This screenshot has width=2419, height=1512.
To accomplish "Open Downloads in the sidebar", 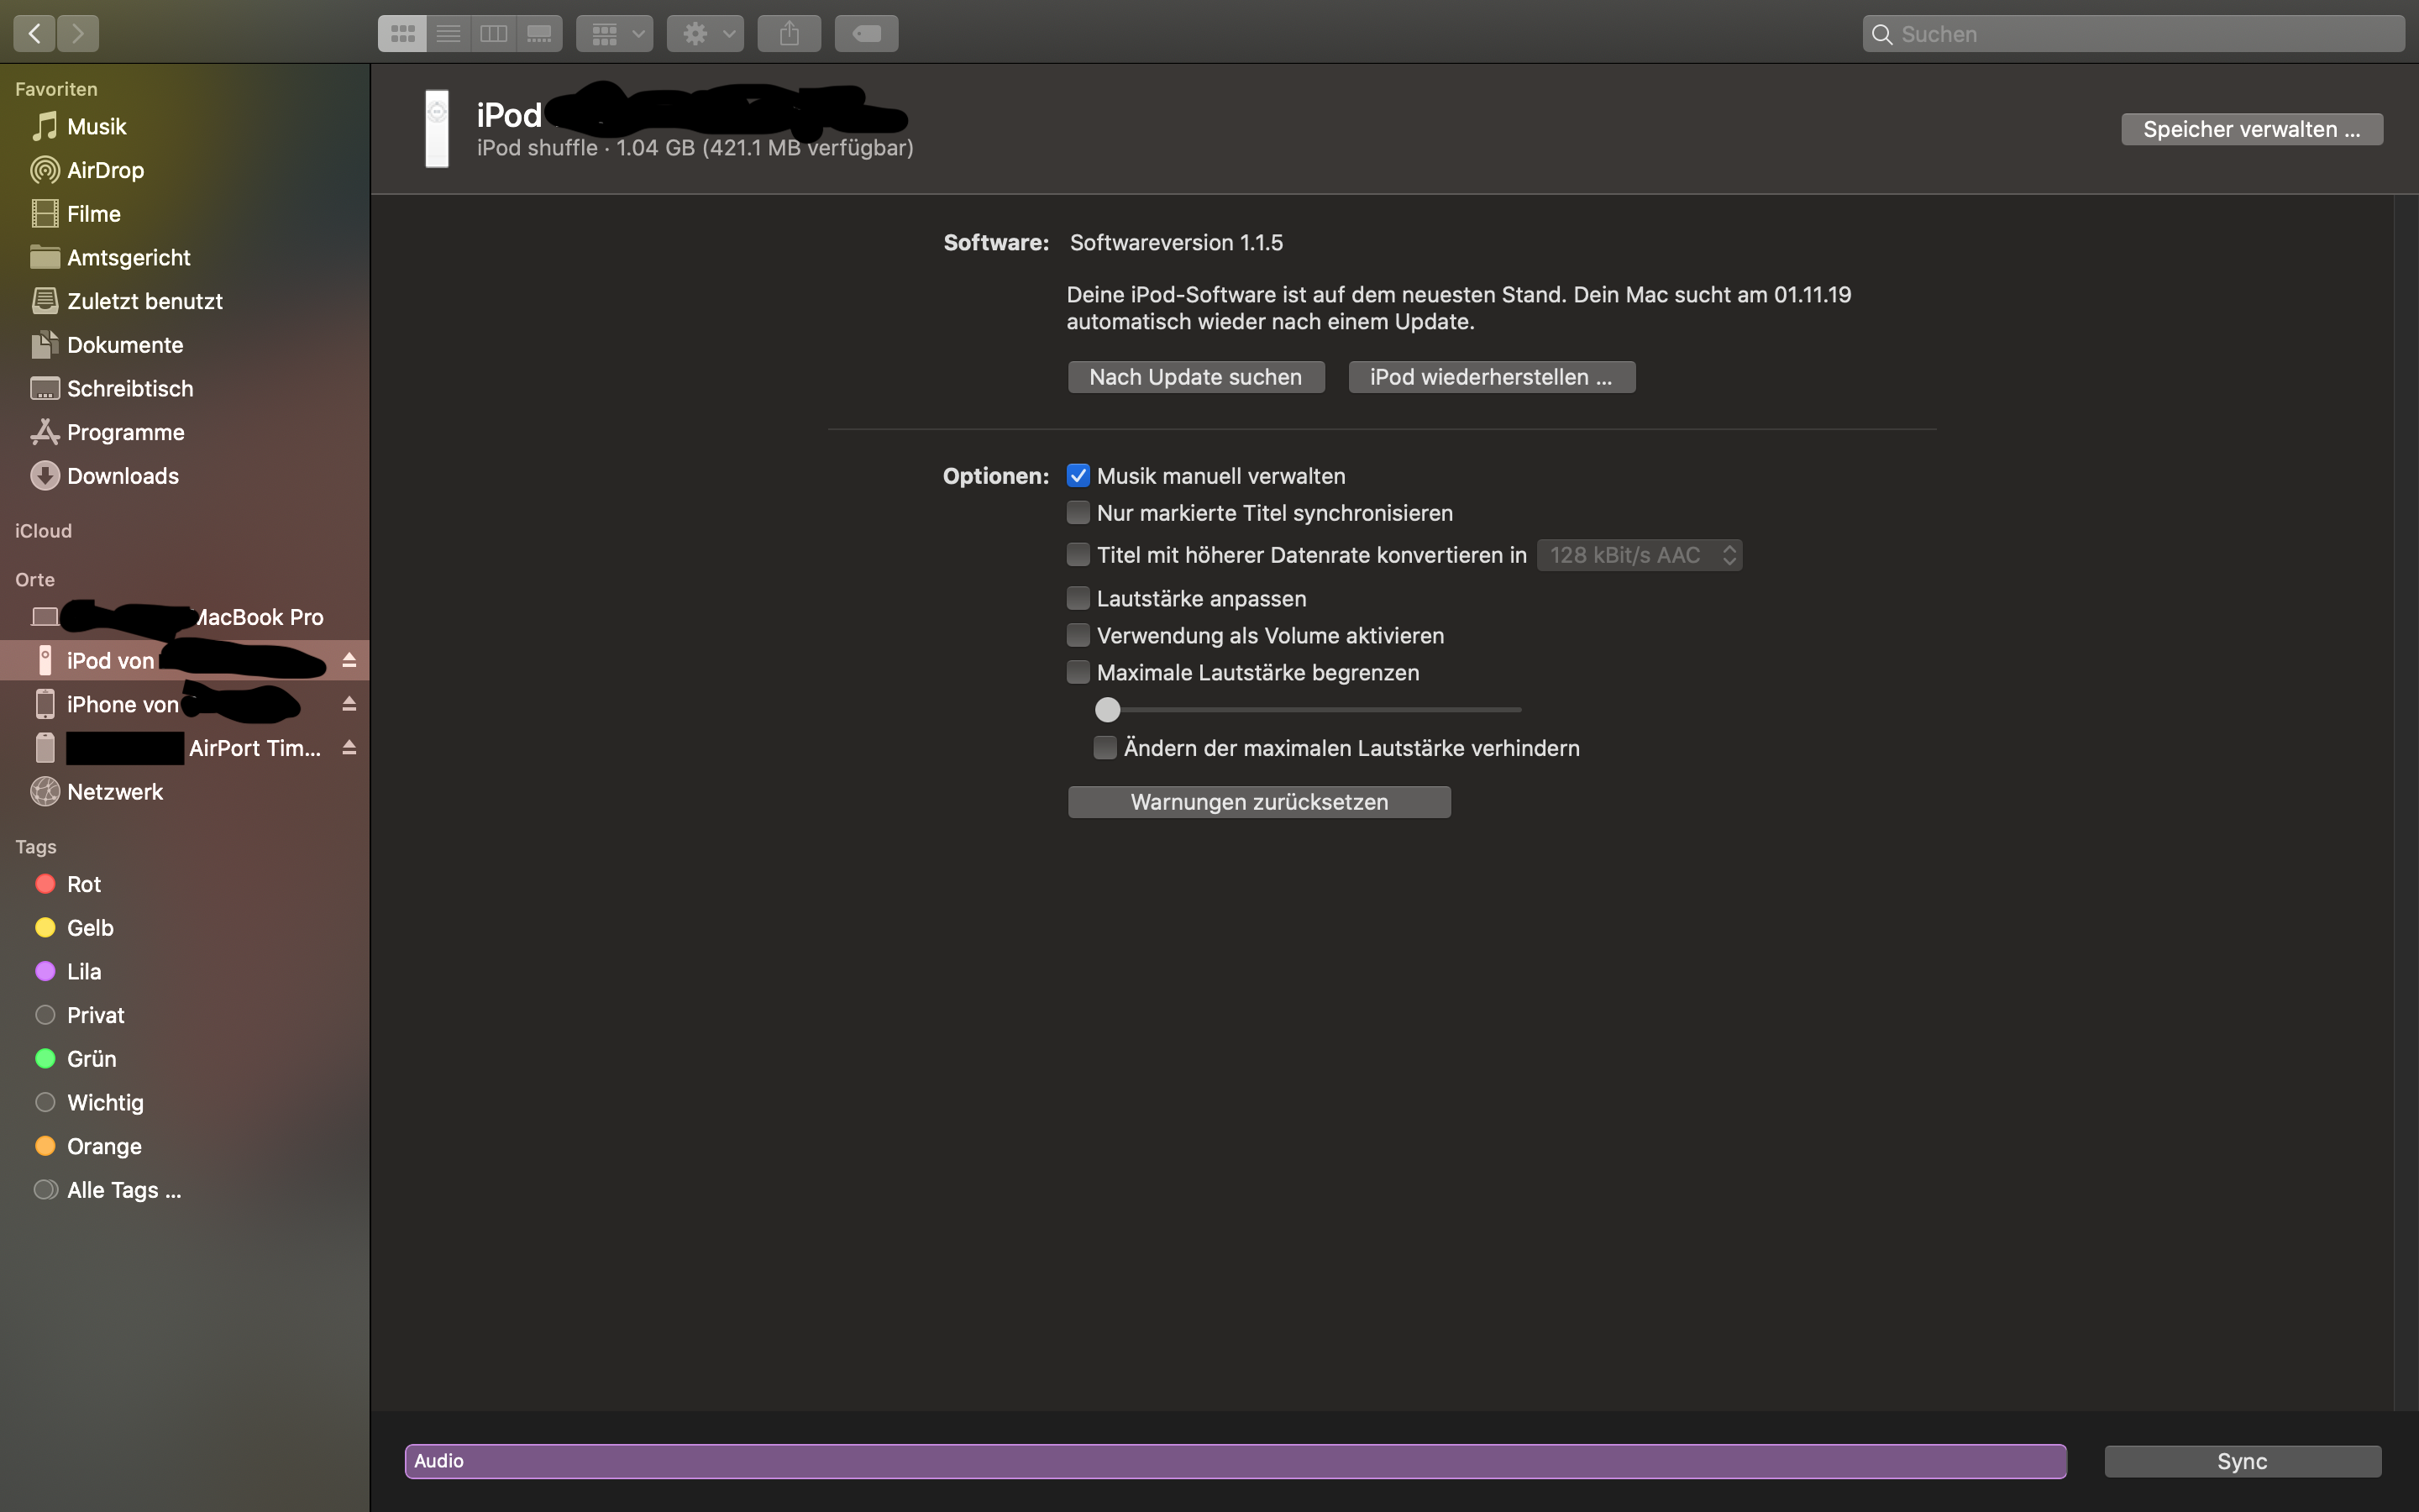I will 122,476.
